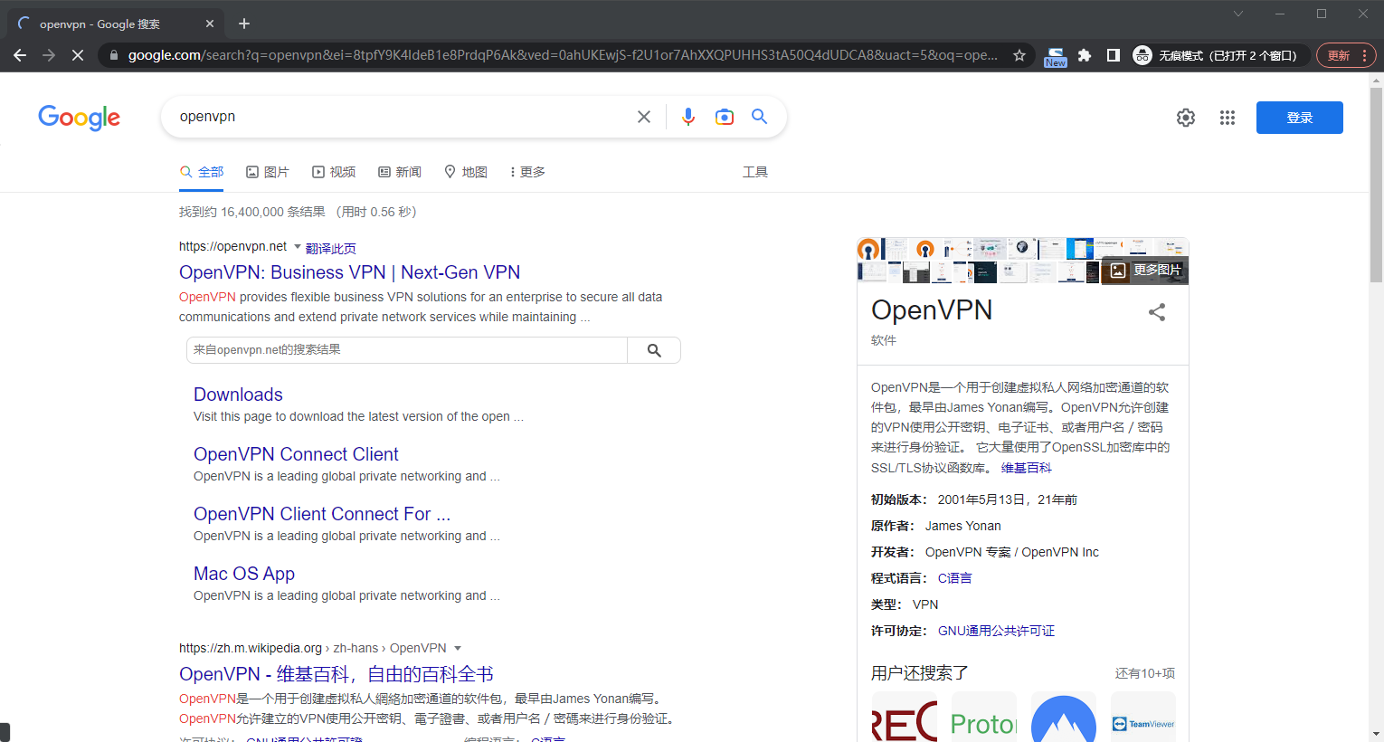
Task: Switch to the 图片 images tab
Action: click(x=268, y=172)
